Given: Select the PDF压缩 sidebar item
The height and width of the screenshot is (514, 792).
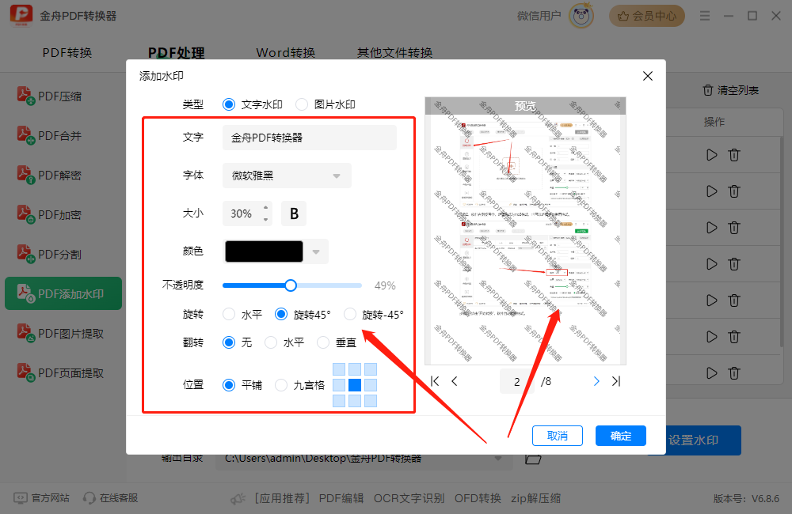Looking at the screenshot, I should (49, 96).
